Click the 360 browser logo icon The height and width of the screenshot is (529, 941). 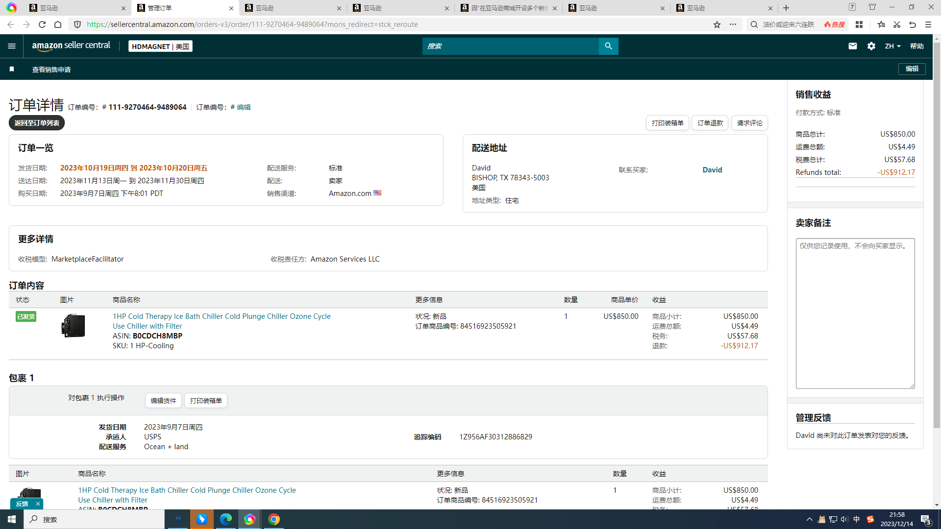point(11,8)
